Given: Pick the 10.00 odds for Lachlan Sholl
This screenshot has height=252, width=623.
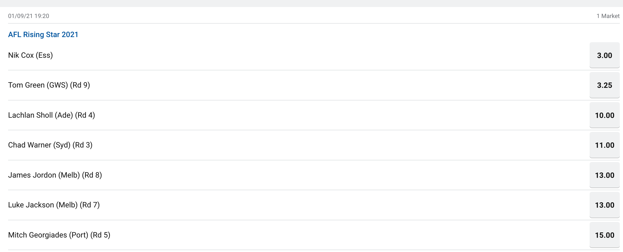Looking at the screenshot, I should click(x=604, y=115).
